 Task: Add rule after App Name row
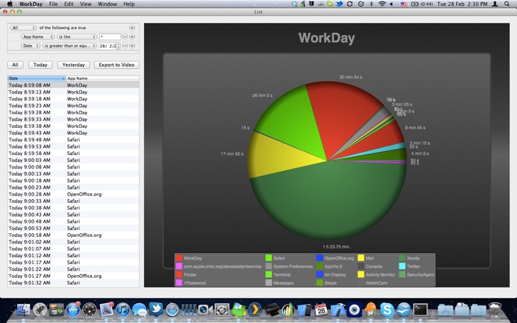[x=132, y=37]
